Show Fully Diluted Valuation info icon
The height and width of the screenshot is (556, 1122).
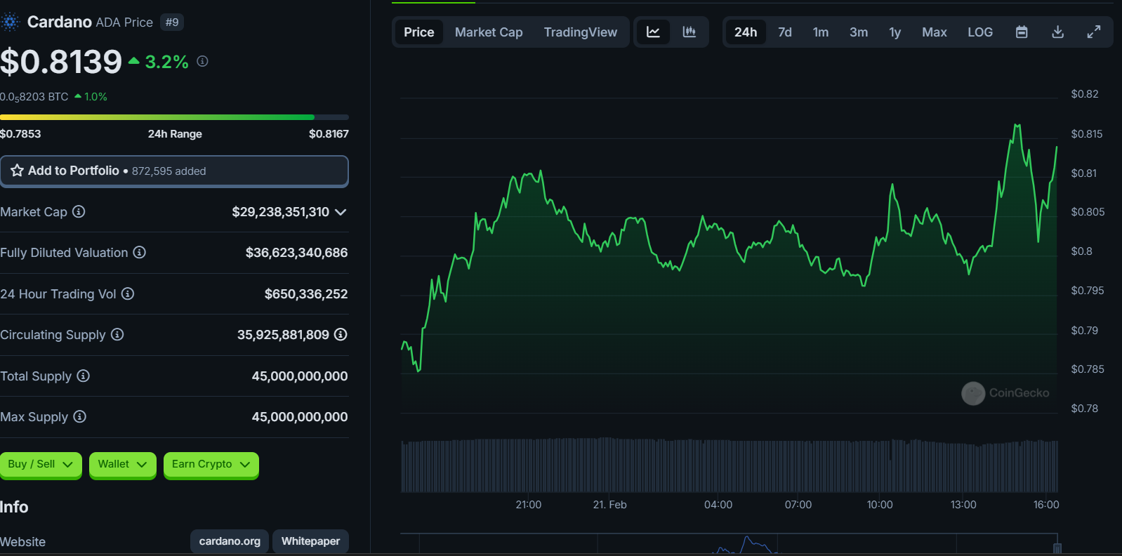click(x=140, y=252)
